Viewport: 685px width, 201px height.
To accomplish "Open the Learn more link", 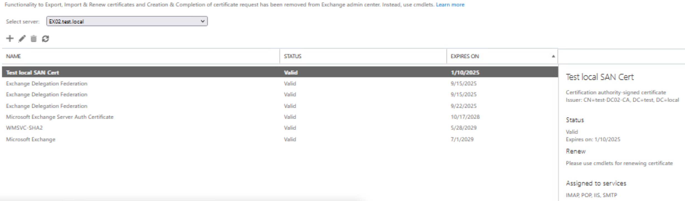I will pos(450,5).
